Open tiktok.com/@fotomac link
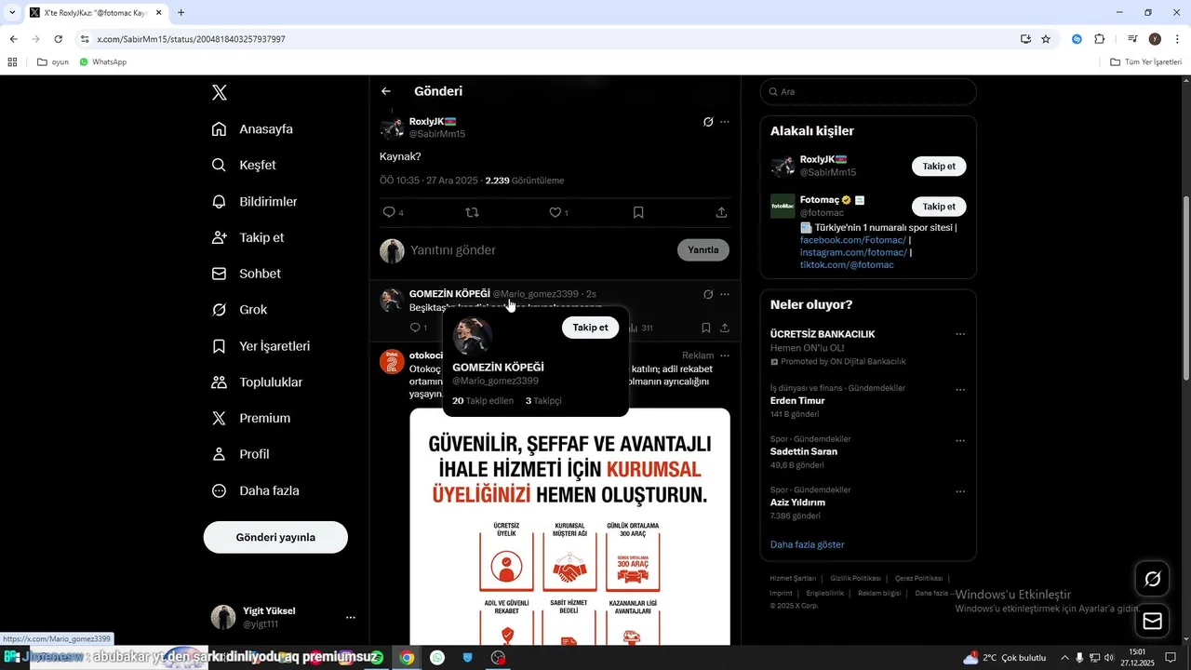The height and width of the screenshot is (670, 1191). pyautogui.click(x=847, y=265)
